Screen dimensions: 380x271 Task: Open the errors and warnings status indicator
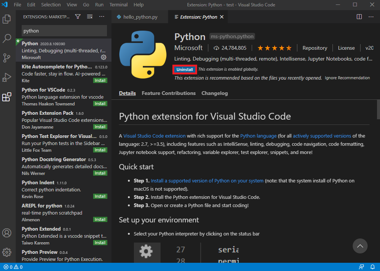click(13, 267)
